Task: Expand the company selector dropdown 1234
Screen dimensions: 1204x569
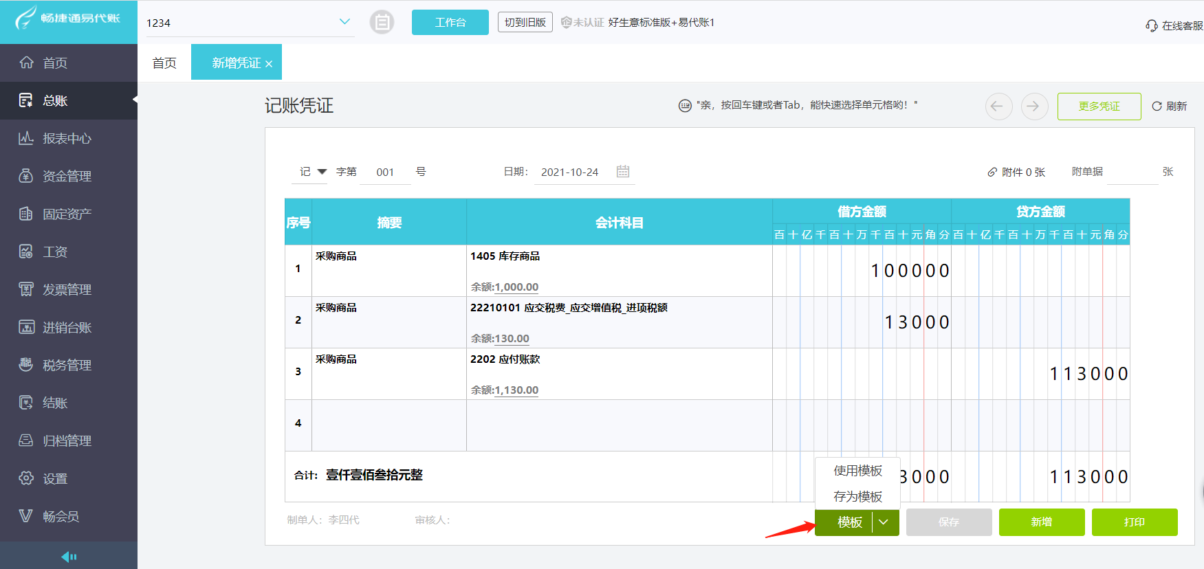Action: 344,22
